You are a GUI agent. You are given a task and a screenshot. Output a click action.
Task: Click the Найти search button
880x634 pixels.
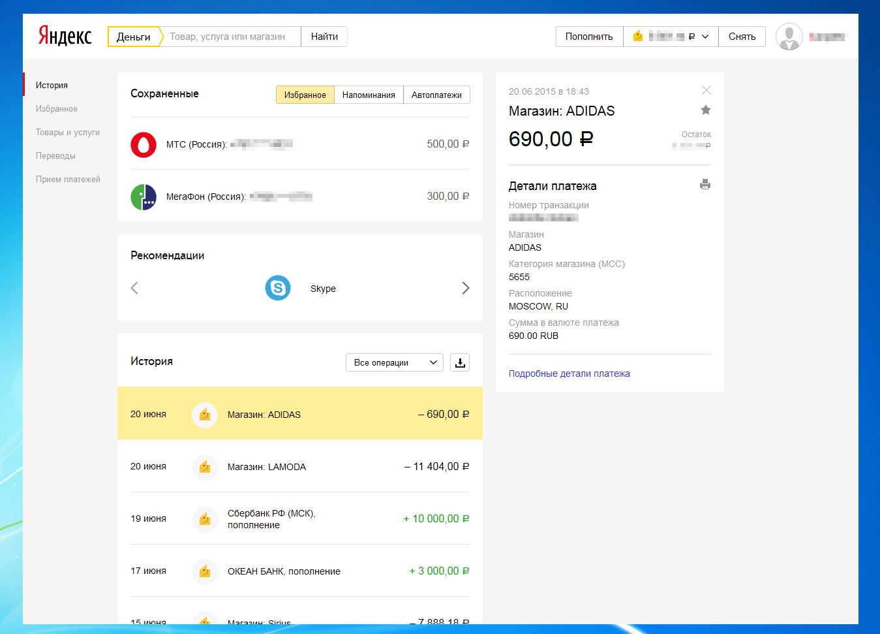[x=324, y=37]
